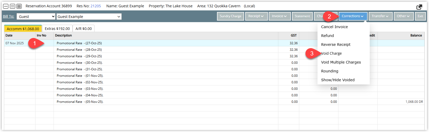Switch to two-line view icon
Image resolution: width=429 pixels, height=132 pixels.
pos(12,6)
